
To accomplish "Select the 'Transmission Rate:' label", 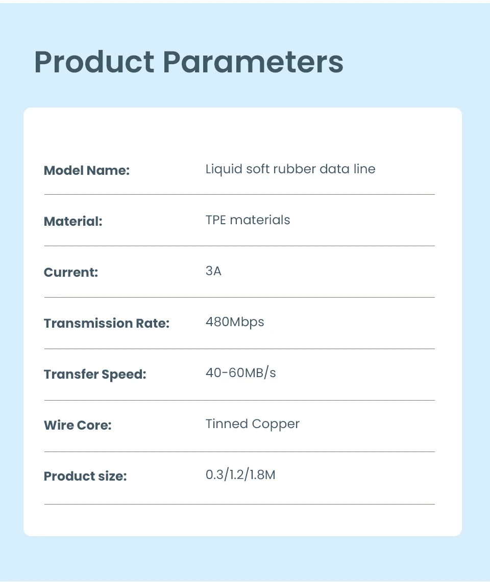I will [106, 323].
